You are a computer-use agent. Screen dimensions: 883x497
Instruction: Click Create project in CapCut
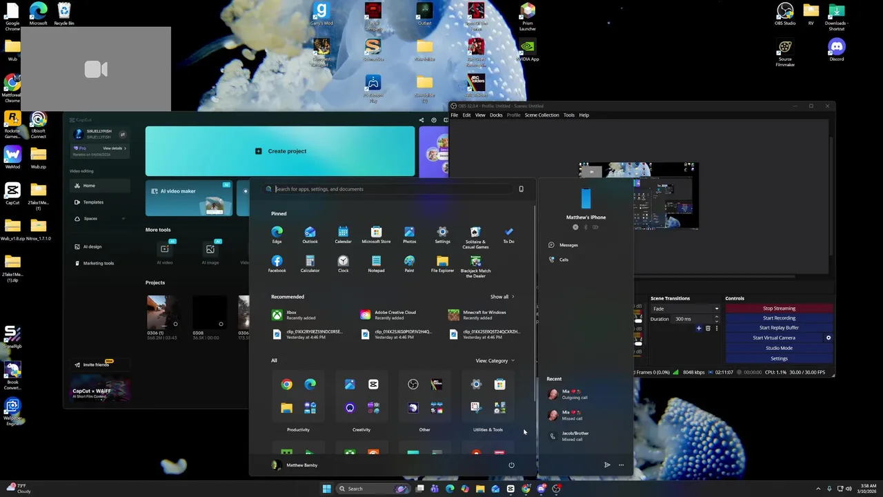[280, 151]
